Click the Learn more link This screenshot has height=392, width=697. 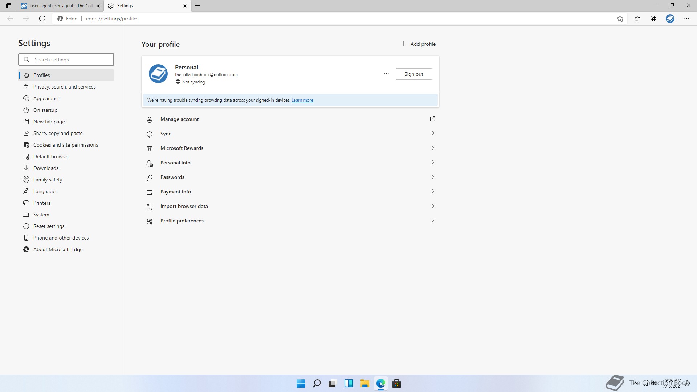click(302, 100)
